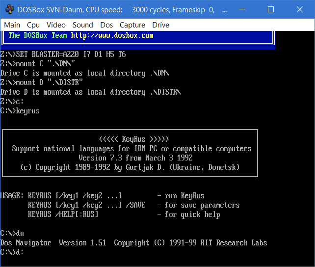This screenshot has width=315, height=267.
Task: Click the Copyright 1989-1992 by Gurtjak D. line
Action: pyautogui.click(x=130, y=167)
